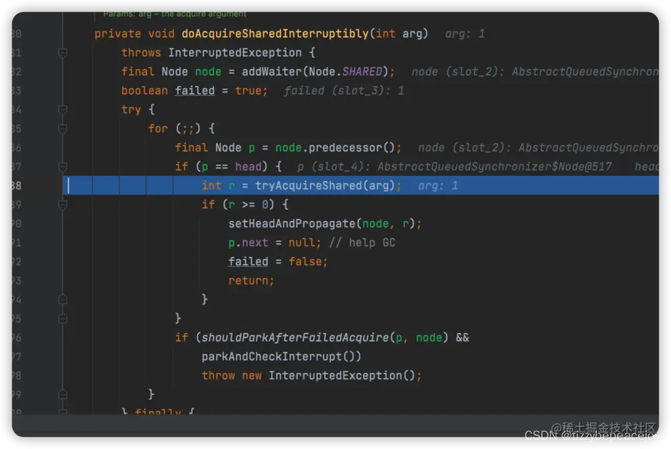Click the 'for' keyword of the loop
The height and width of the screenshot is (449, 671).
[158, 128]
